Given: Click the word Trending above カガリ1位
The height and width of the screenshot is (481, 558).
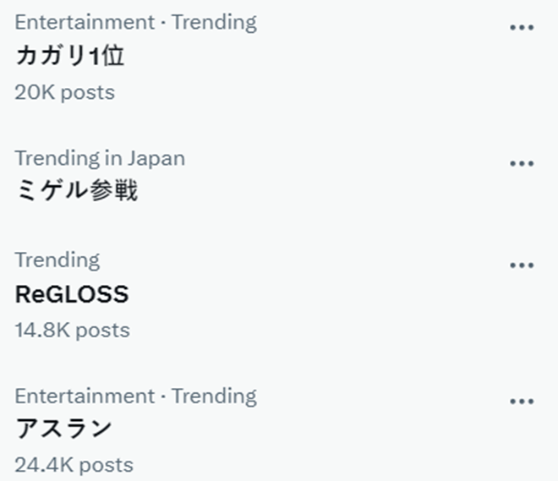Looking at the screenshot, I should [214, 22].
